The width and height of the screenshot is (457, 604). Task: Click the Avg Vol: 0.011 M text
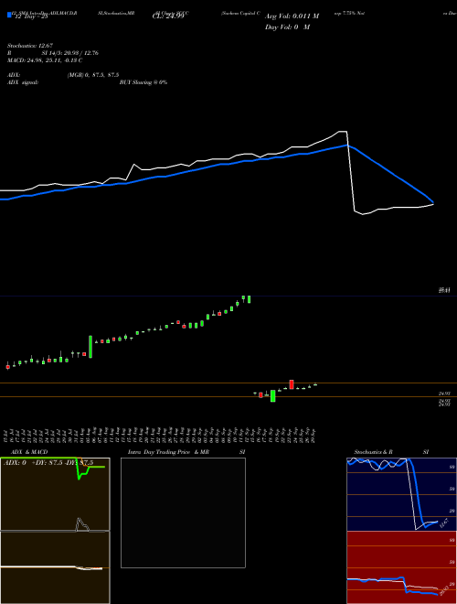tap(292, 16)
